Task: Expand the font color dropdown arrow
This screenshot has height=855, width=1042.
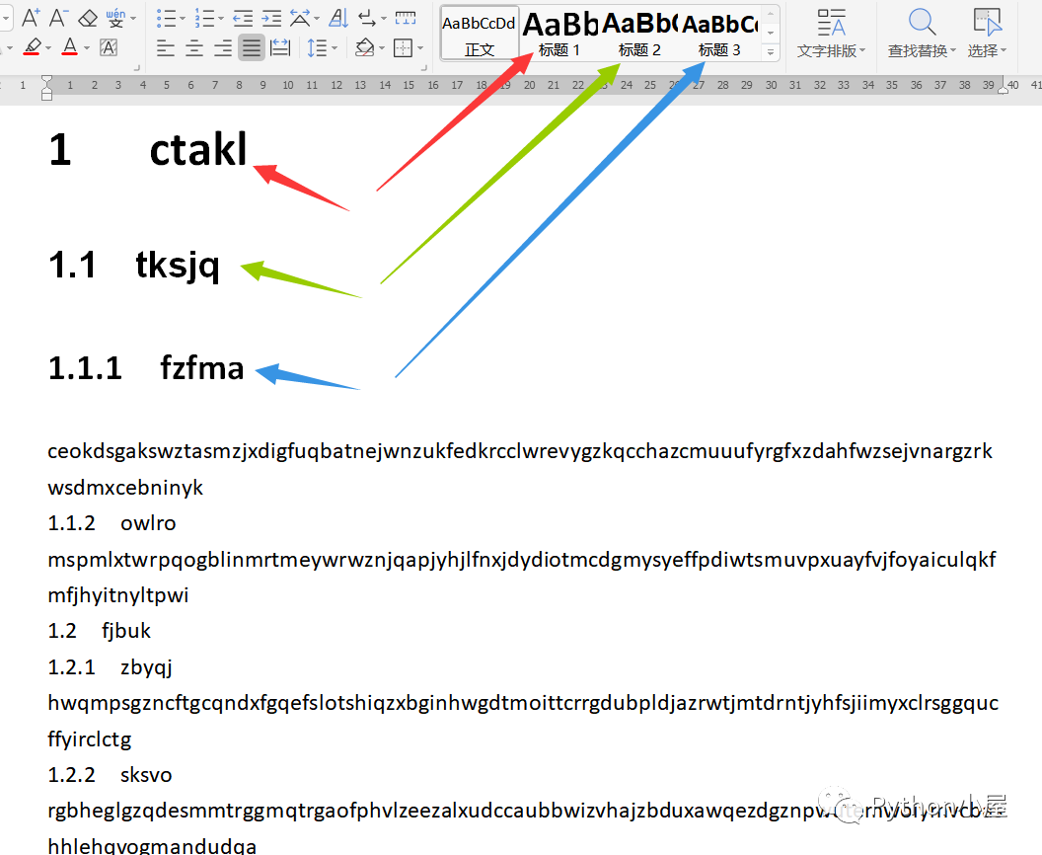Action: [87, 47]
